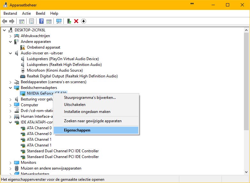Click the Audio-invoer en -uitvoer speaker icon

click(x=17, y=53)
